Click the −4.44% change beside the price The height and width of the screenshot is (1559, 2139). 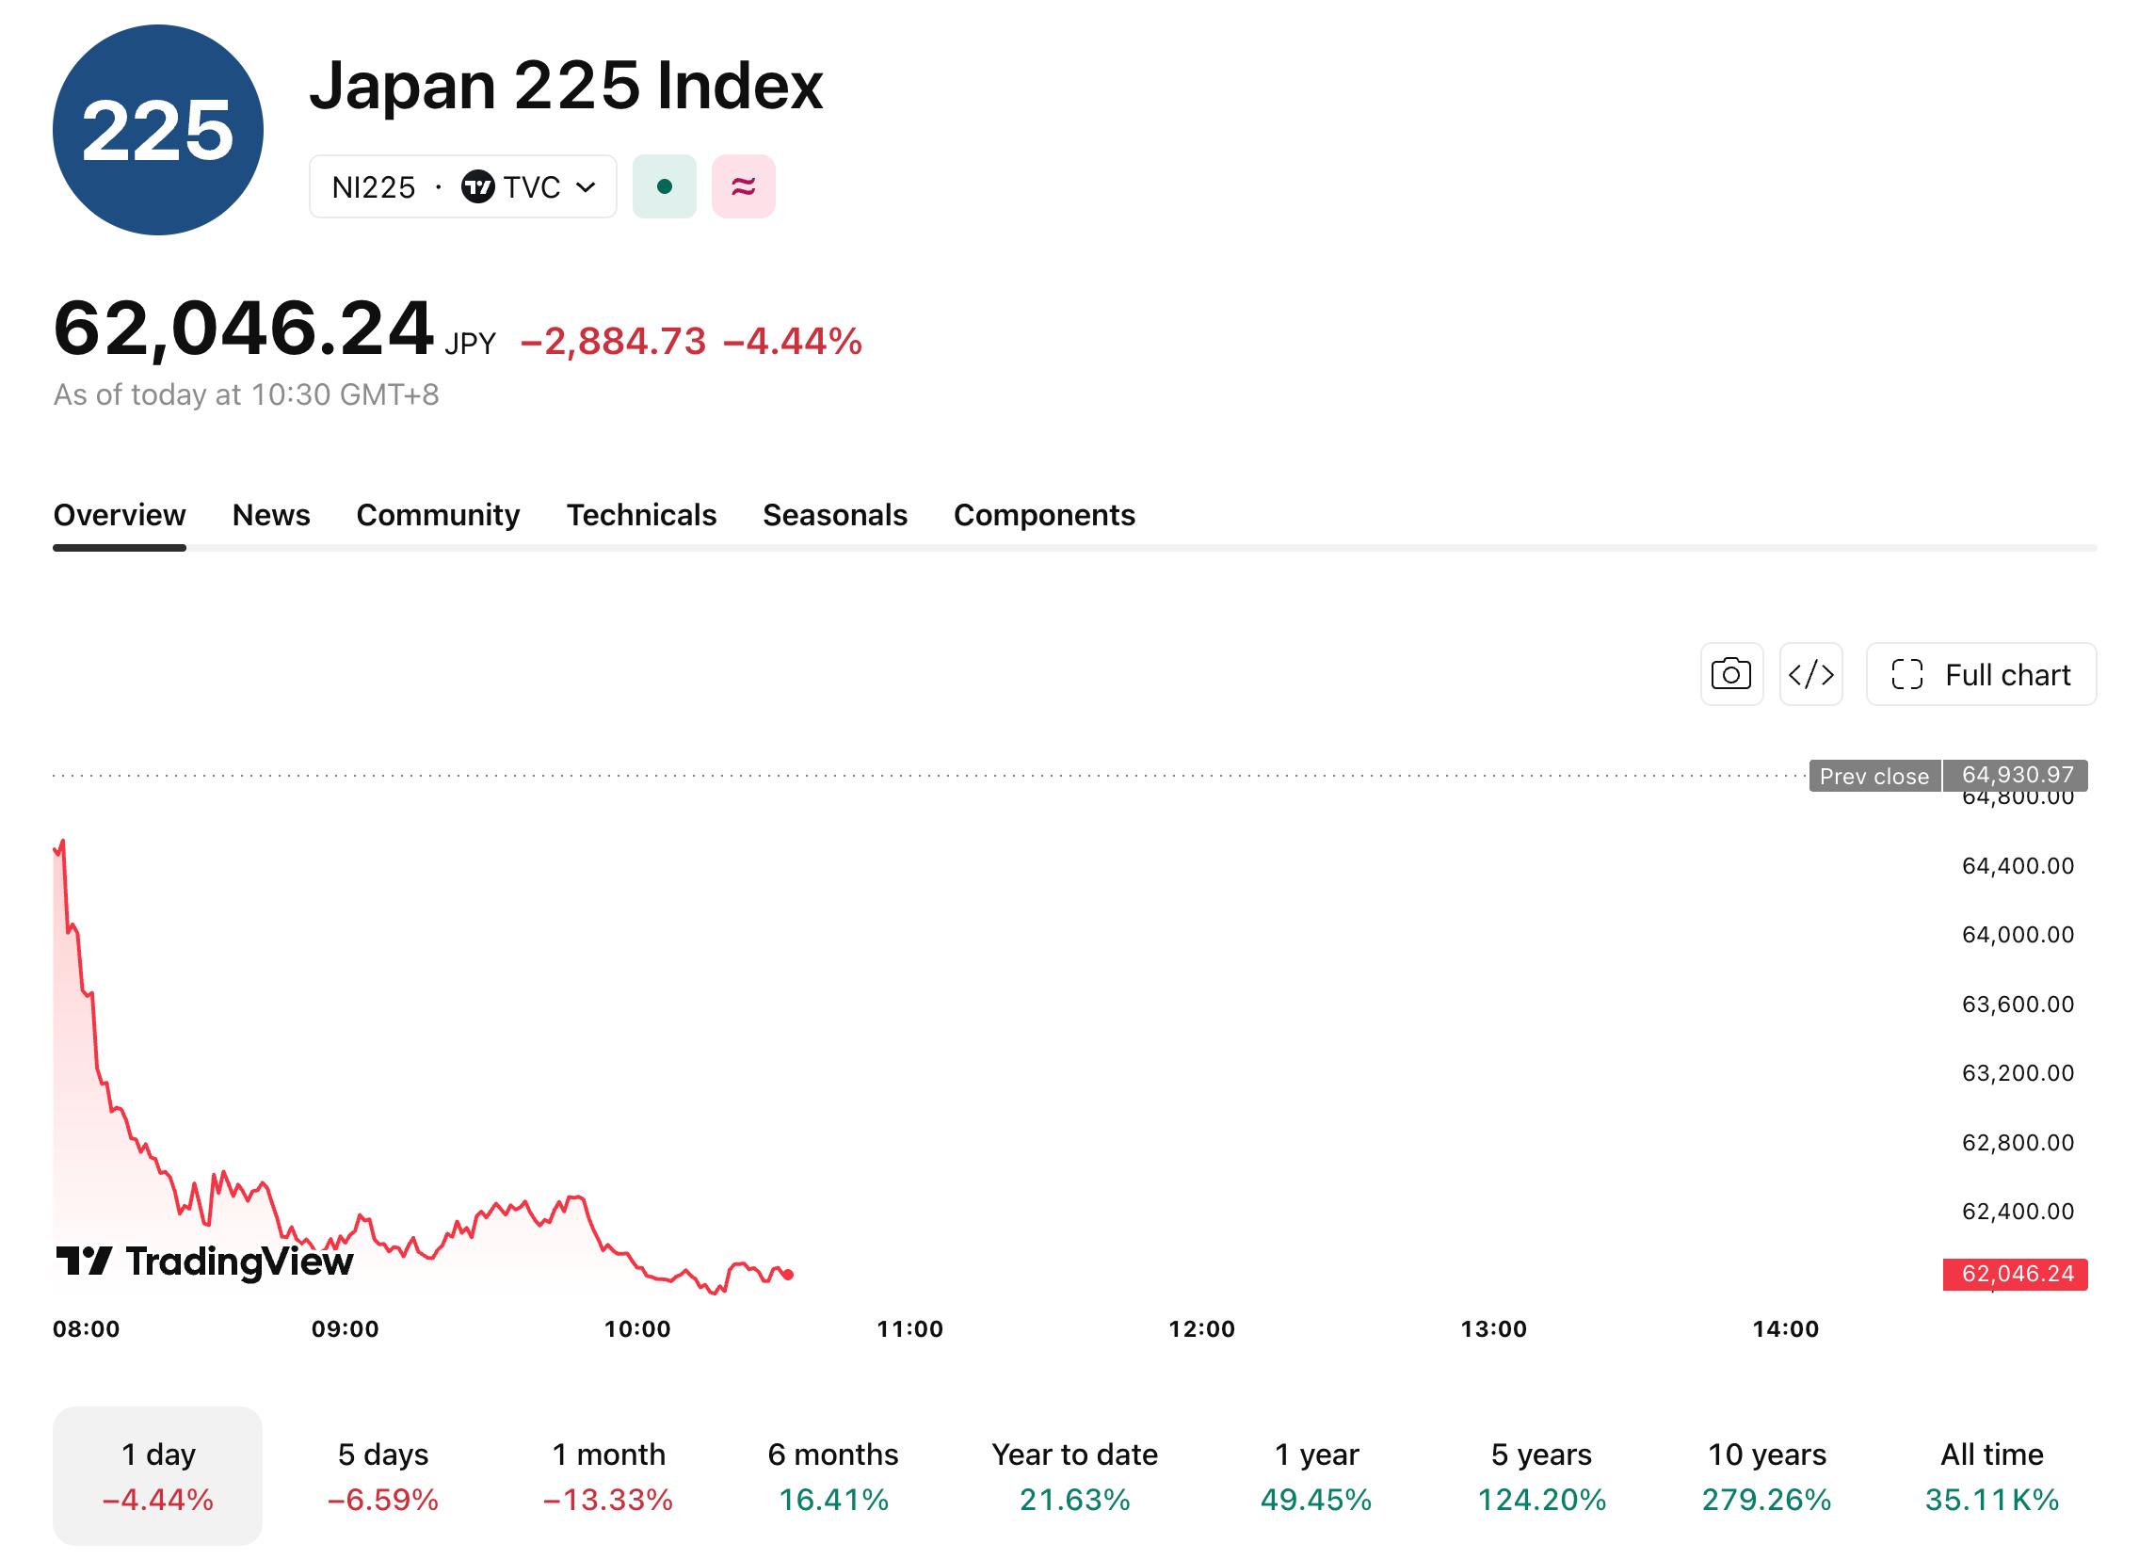(x=793, y=341)
